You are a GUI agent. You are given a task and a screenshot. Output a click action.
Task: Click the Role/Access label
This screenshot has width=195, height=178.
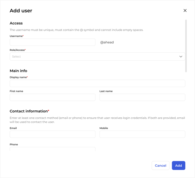pyautogui.click(x=18, y=50)
